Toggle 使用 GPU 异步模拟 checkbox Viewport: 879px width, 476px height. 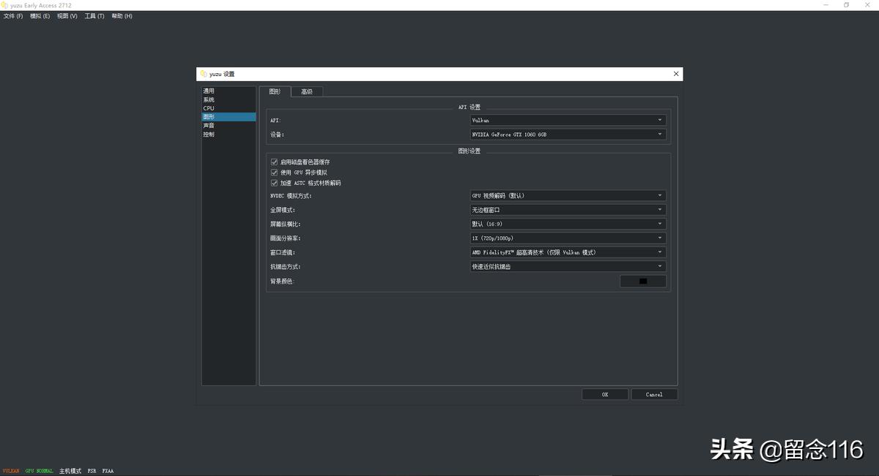[275, 173]
